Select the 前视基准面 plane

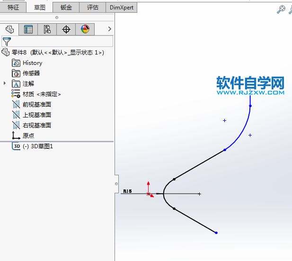(37, 105)
